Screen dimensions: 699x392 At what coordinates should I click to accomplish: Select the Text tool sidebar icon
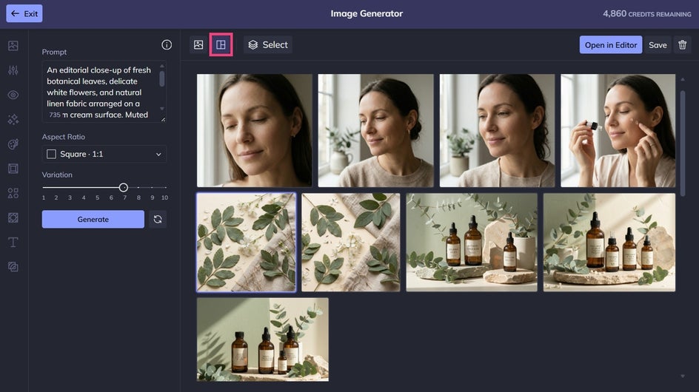click(x=13, y=242)
